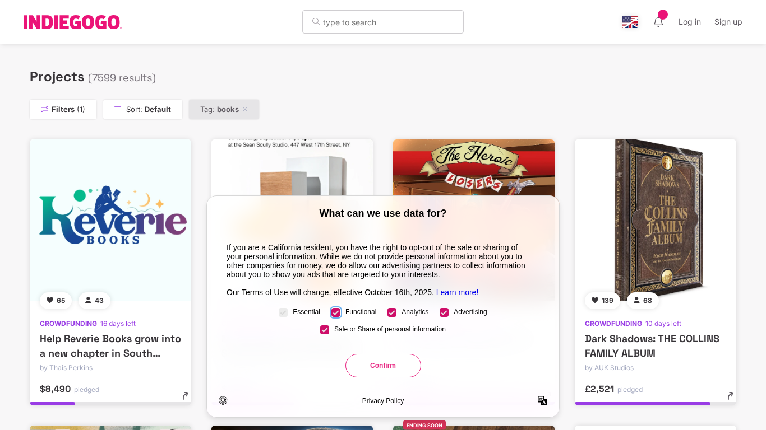The width and height of the screenshot is (766, 430).
Task: Open Reverie Books card arrow icon
Action: click(185, 396)
